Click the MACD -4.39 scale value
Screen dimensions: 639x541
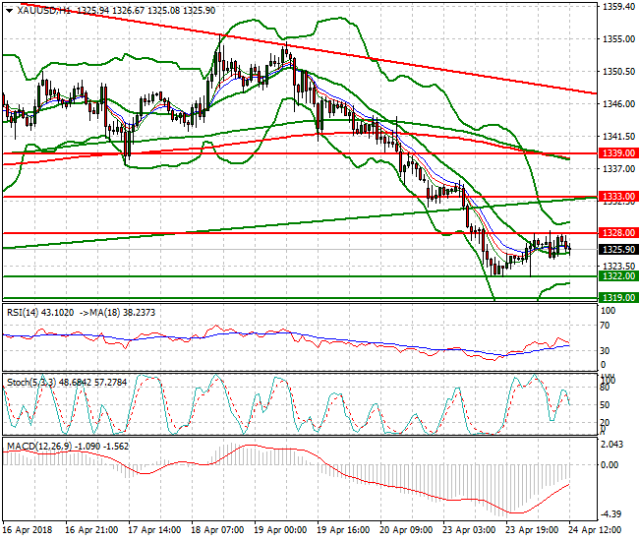point(610,514)
